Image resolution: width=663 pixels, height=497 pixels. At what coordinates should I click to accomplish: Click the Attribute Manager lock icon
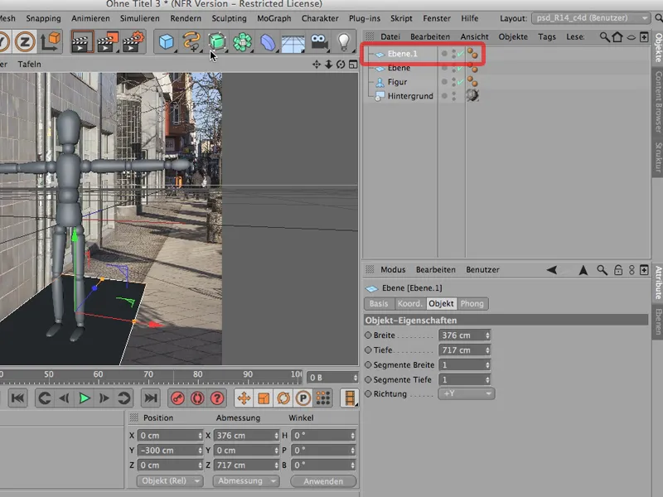(x=618, y=270)
